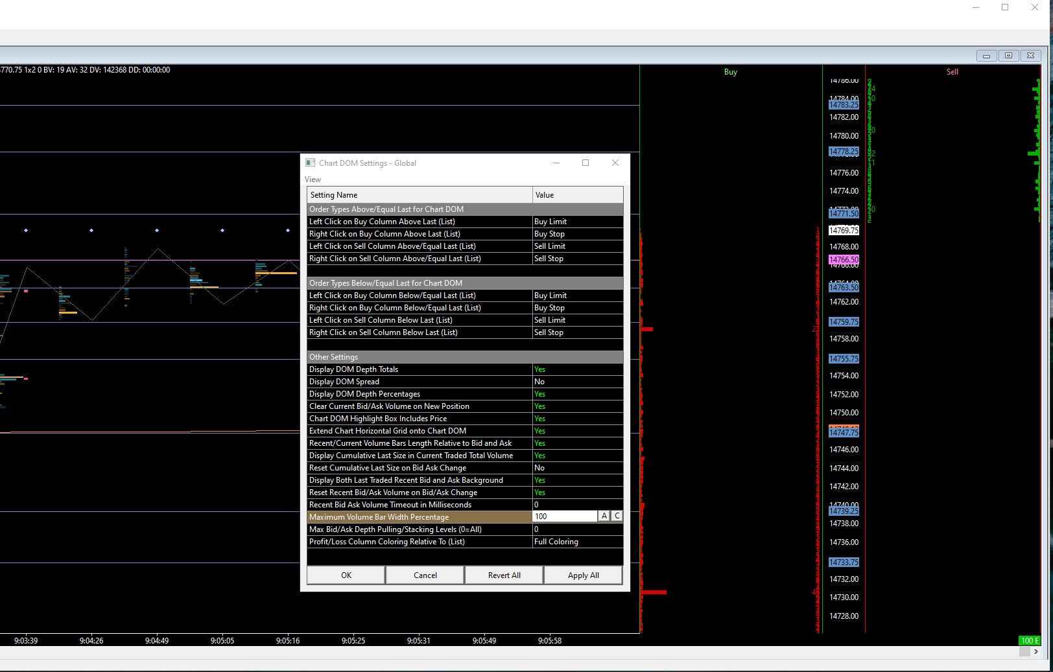Confirm settings with the OK button
The image size is (1053, 672).
346,575
